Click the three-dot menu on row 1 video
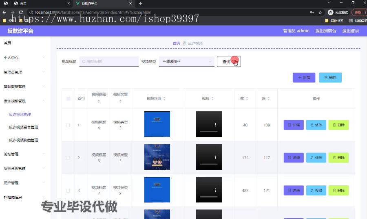The width and height of the screenshot is (367, 219). click(216, 125)
